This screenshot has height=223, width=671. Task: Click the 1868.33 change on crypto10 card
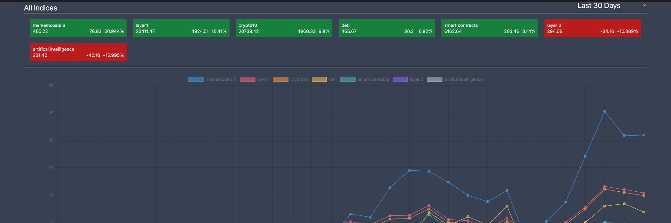coord(307,32)
